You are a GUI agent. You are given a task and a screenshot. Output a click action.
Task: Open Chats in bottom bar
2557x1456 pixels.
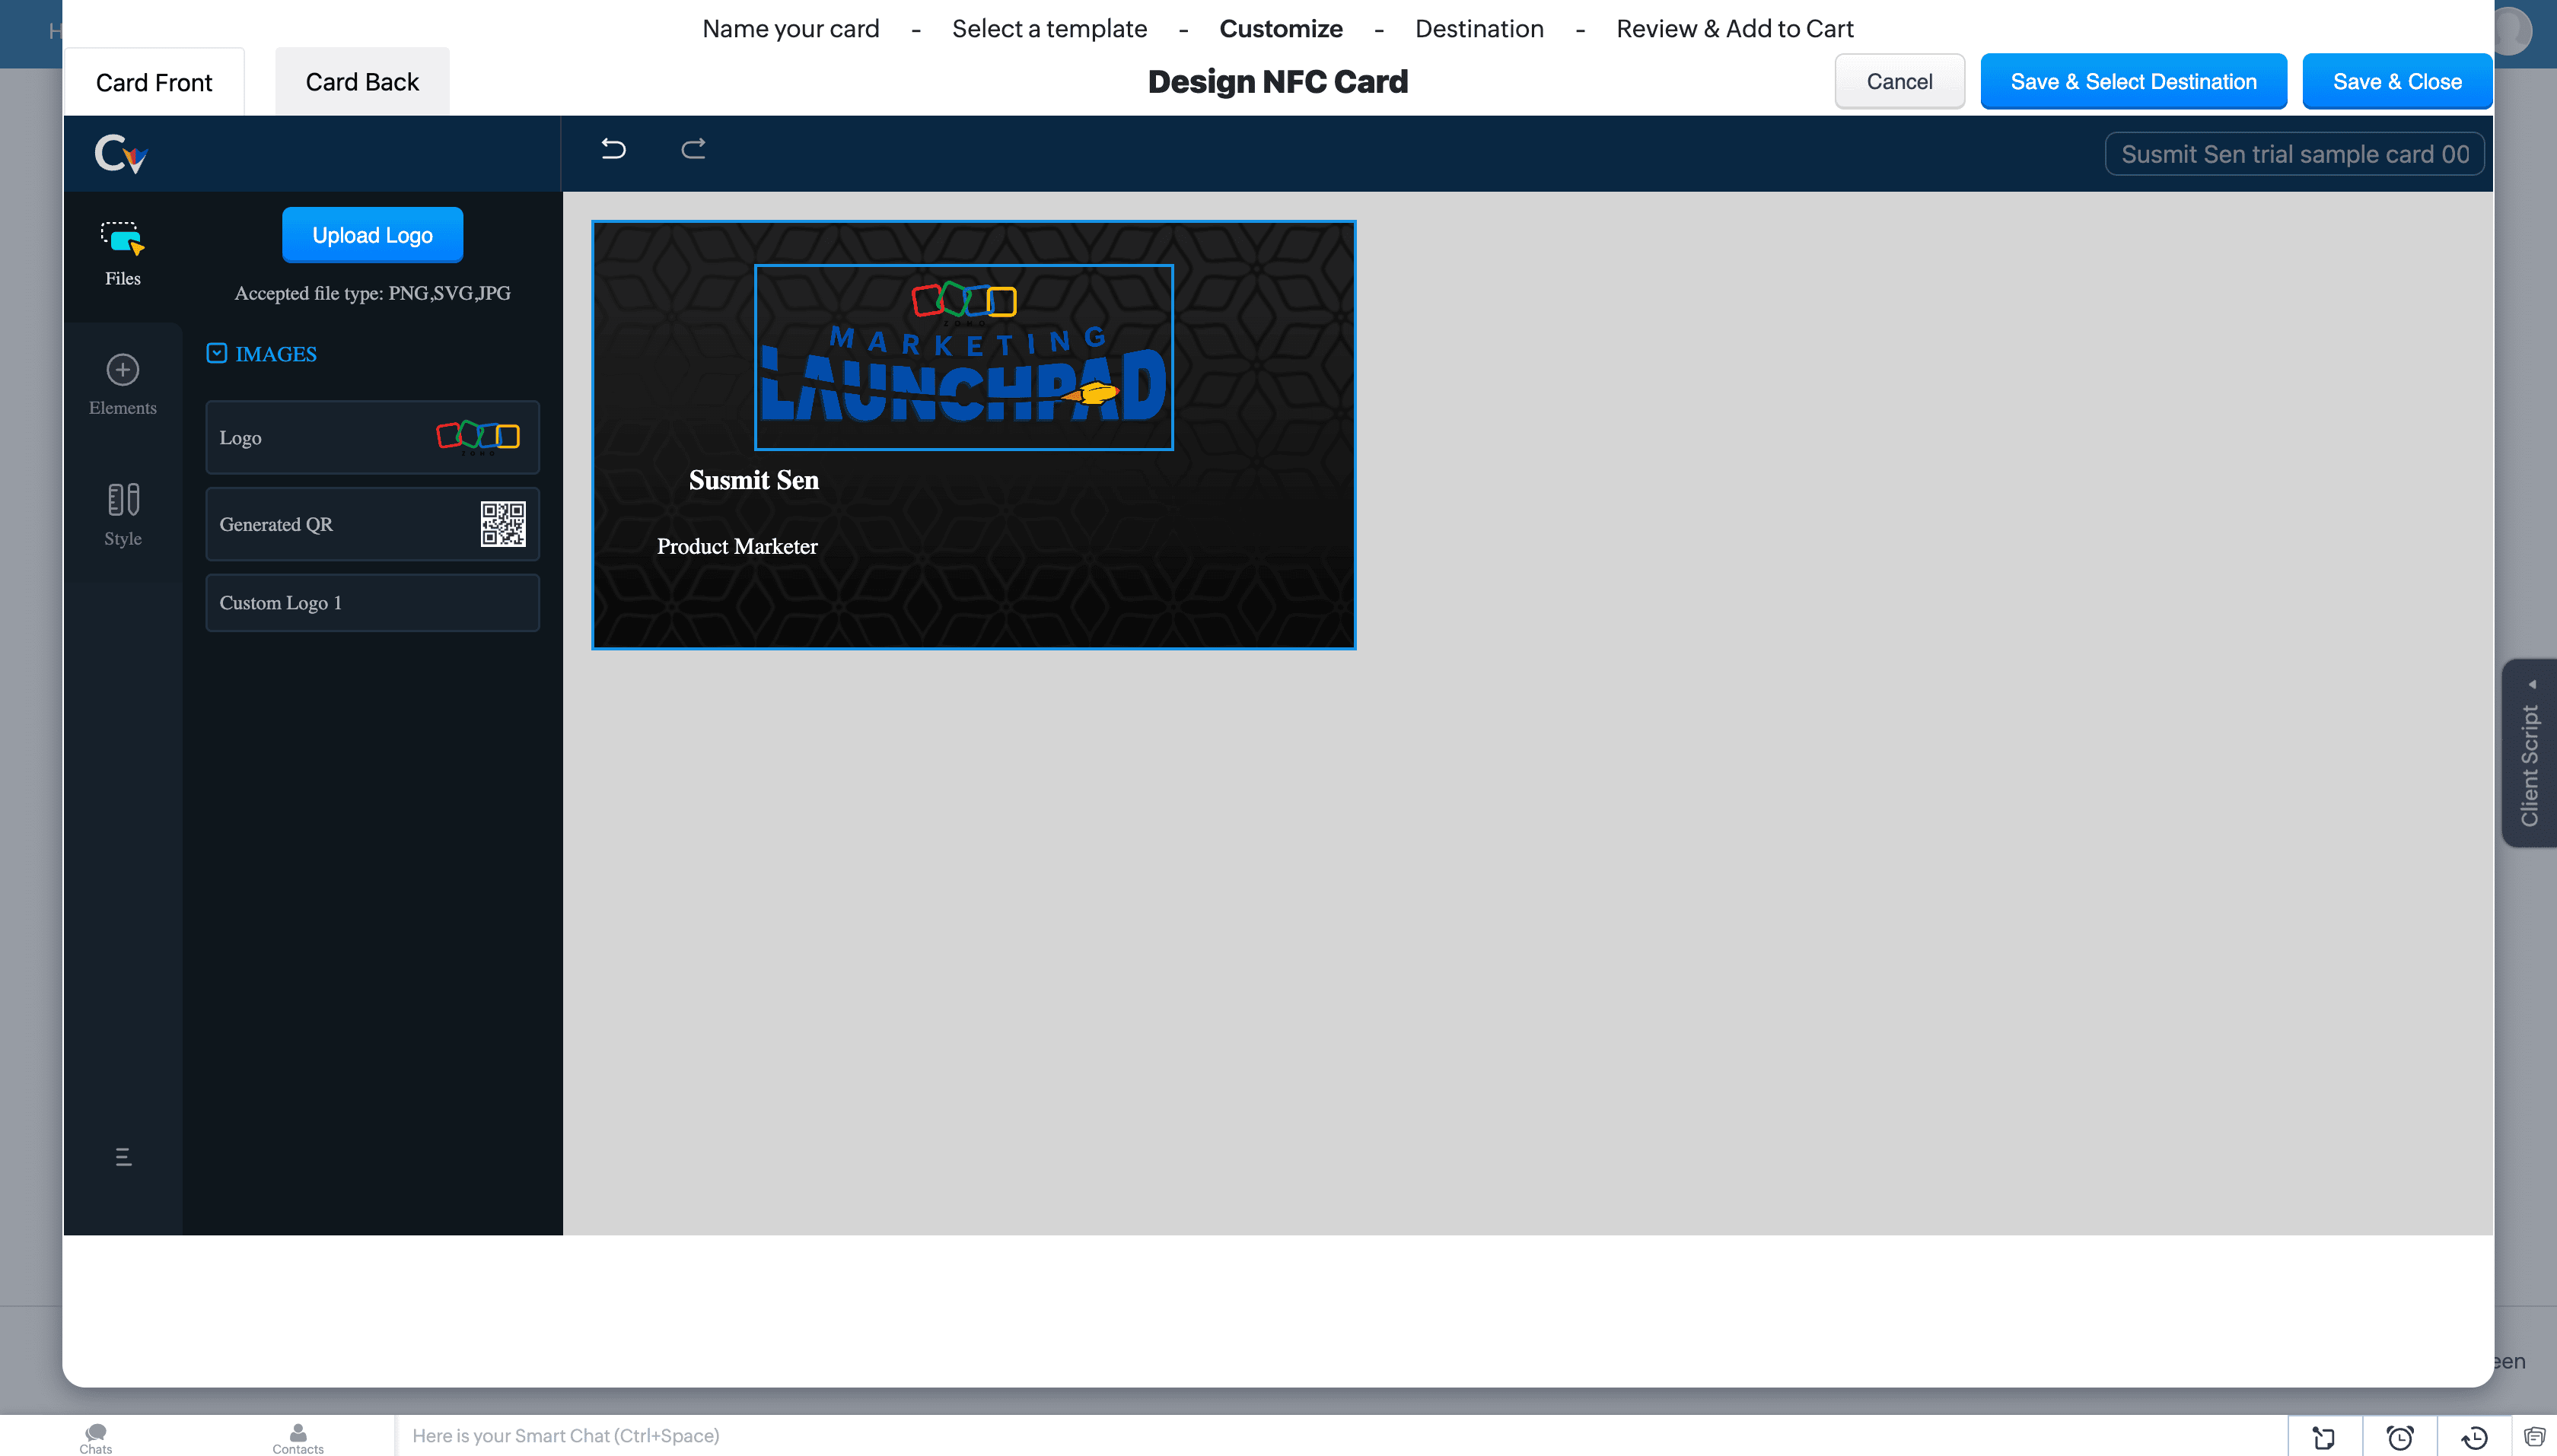click(96, 1437)
